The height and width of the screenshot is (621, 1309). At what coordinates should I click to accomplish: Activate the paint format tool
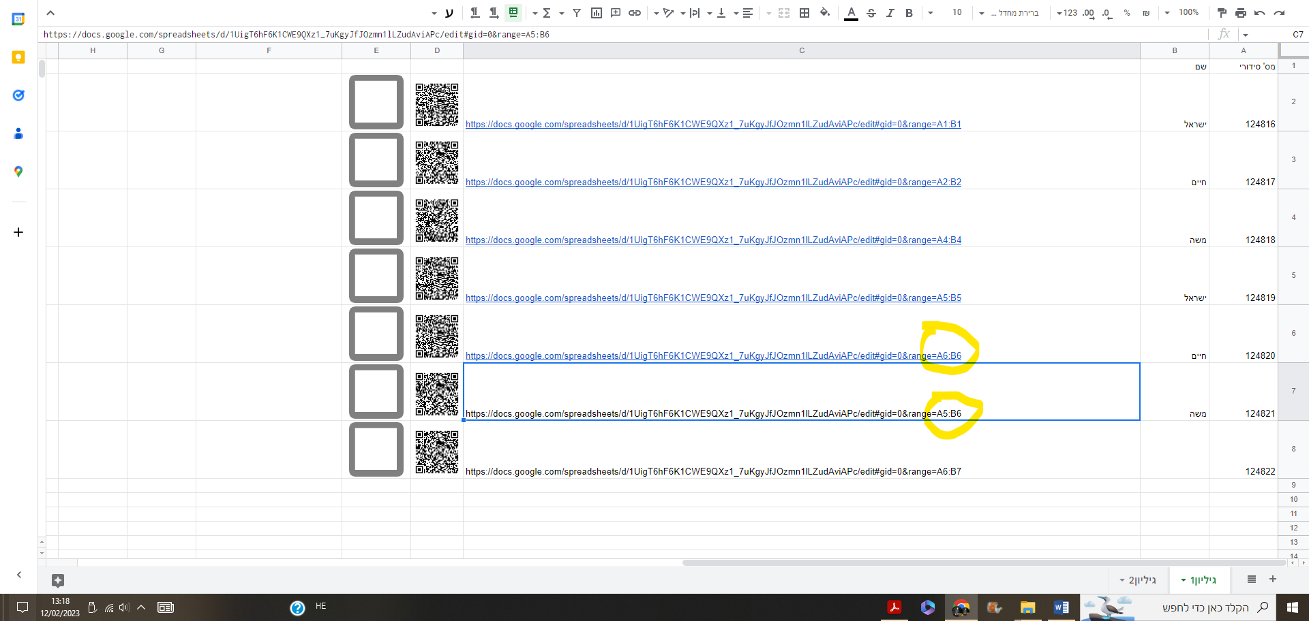(1222, 13)
